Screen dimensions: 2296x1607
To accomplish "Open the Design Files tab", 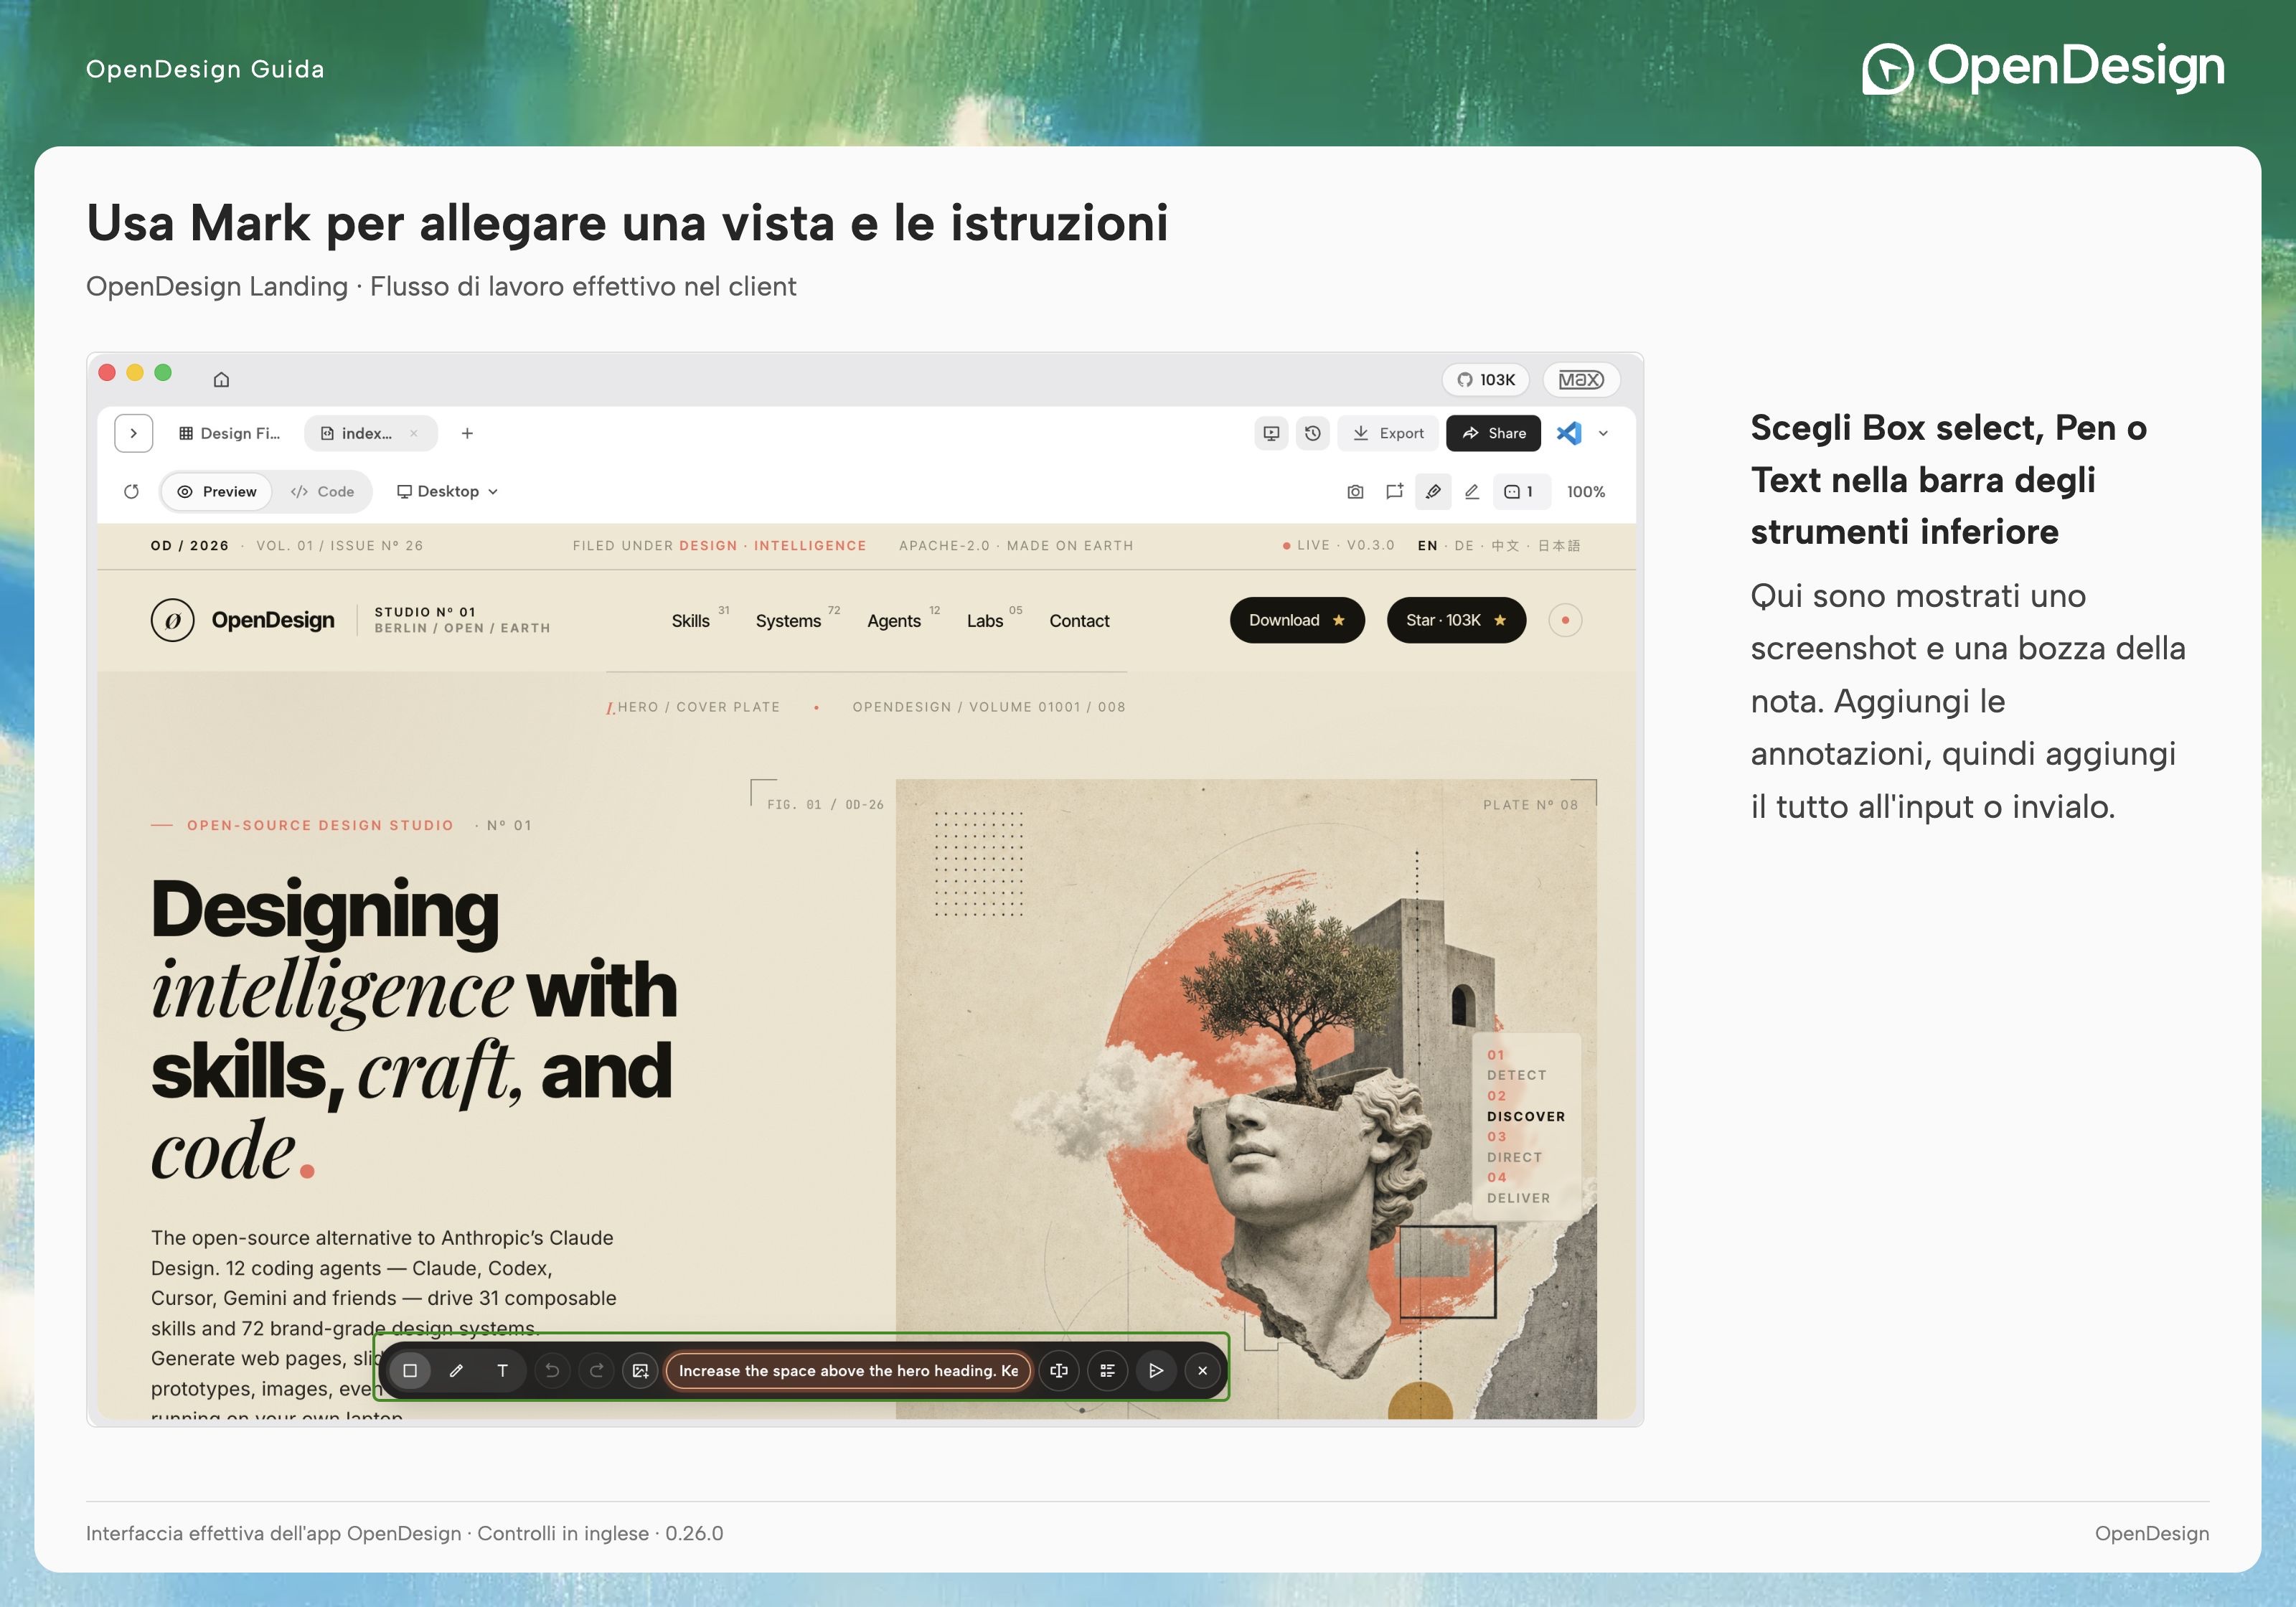I will (x=229, y=433).
